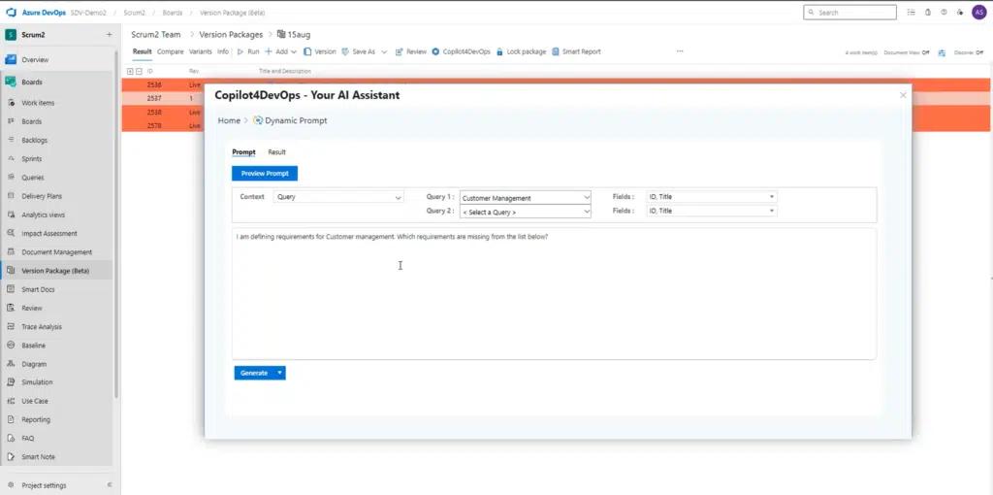Switch to the Result tab in dialog
This screenshot has height=495, width=993.
(276, 152)
